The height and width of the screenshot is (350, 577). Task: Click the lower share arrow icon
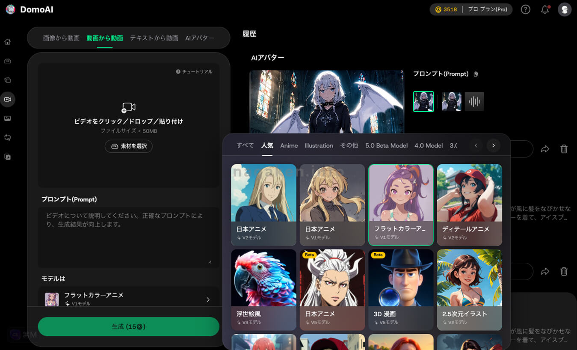(545, 271)
